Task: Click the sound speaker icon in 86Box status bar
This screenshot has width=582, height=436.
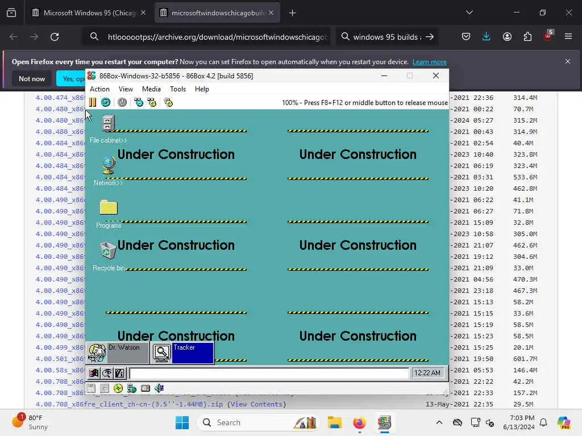Action: 159,388
